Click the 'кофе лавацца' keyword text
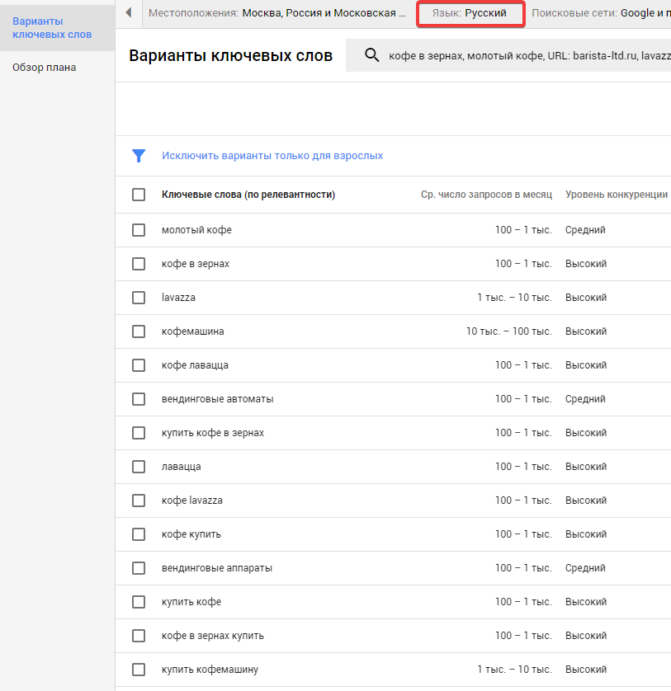 tap(195, 365)
